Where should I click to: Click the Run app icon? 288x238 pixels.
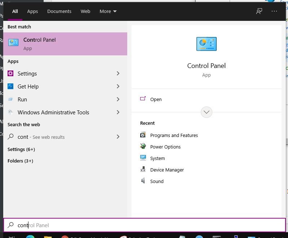coord(10,99)
